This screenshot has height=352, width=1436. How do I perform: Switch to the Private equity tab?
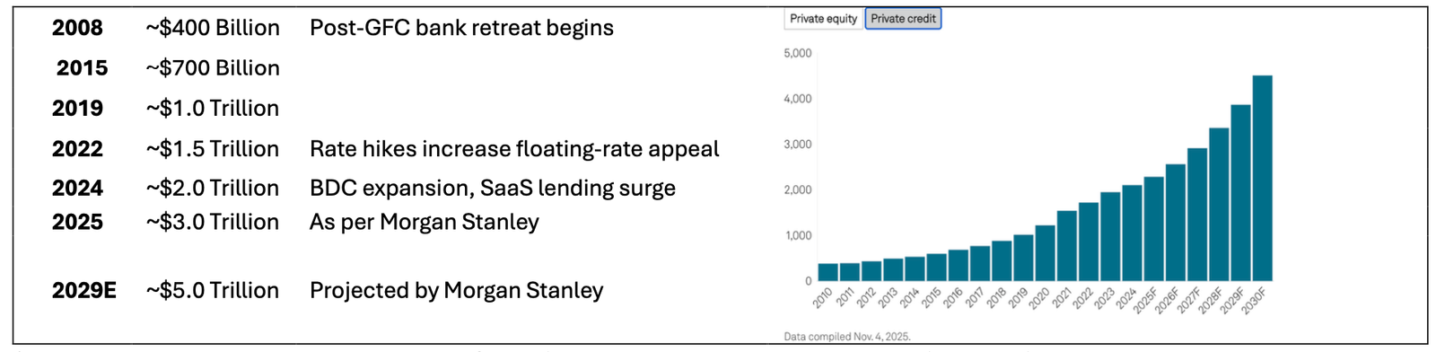click(824, 19)
